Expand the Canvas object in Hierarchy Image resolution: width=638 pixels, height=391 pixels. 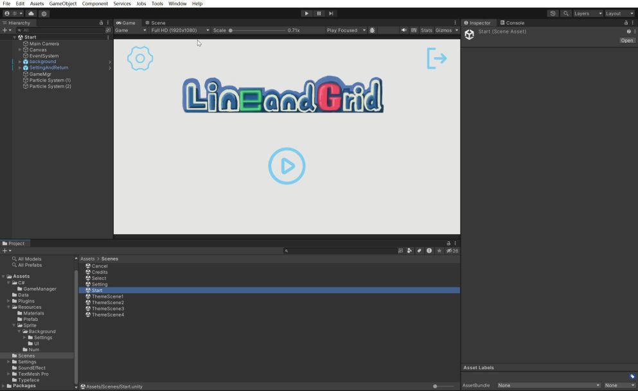click(x=20, y=50)
